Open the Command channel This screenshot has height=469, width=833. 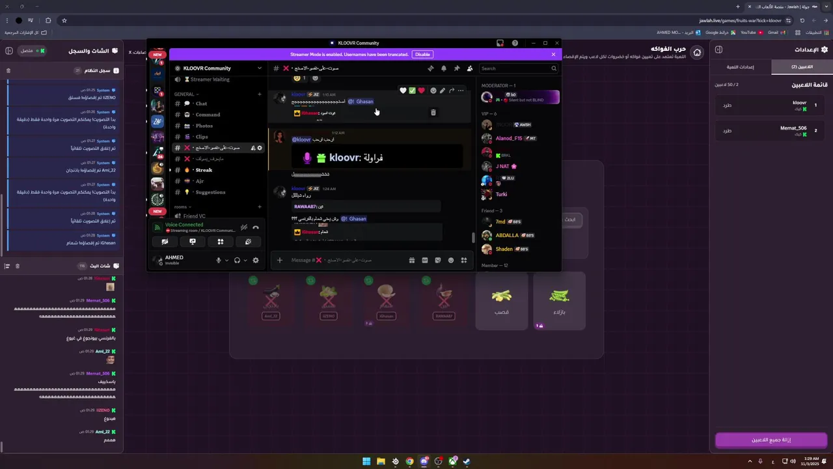point(217,115)
